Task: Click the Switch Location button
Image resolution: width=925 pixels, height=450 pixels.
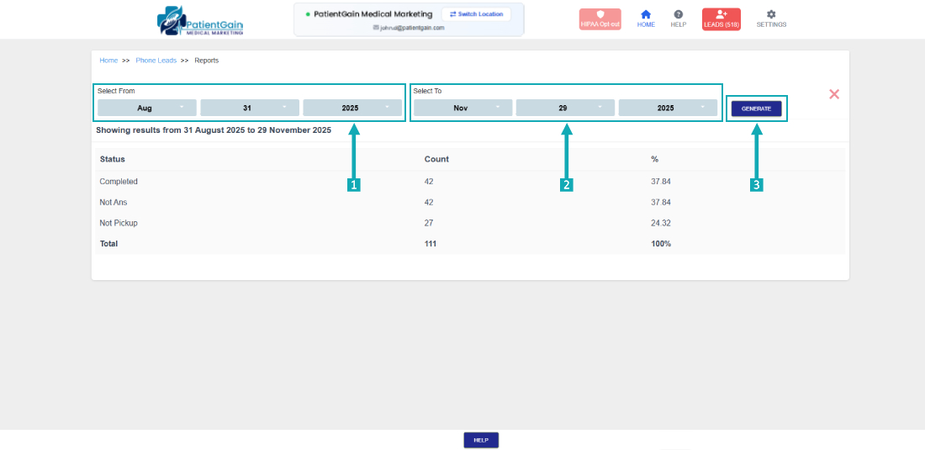Action: click(476, 14)
